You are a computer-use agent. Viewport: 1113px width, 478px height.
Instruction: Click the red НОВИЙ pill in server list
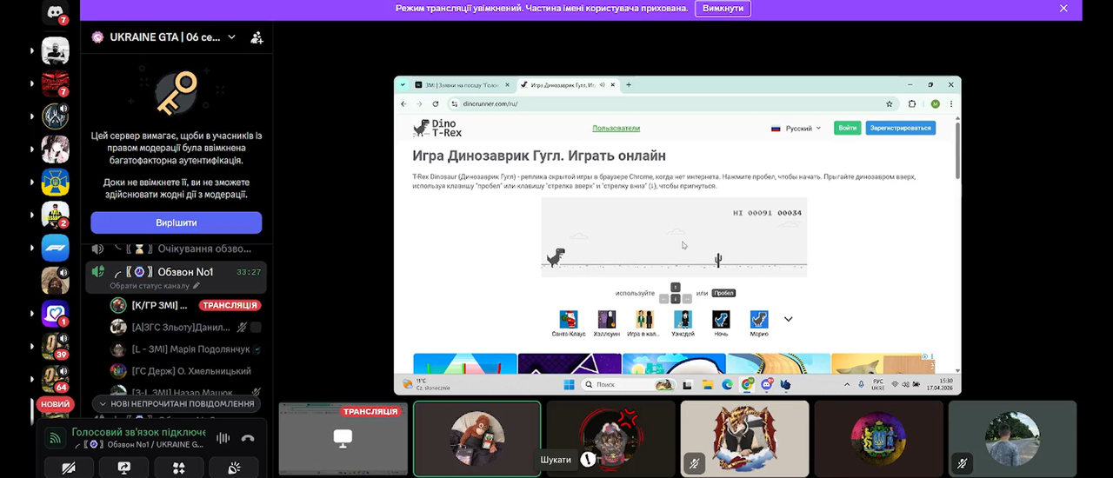click(x=55, y=404)
